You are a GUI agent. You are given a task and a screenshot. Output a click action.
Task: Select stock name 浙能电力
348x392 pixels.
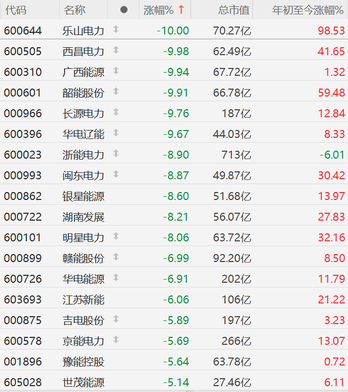[83, 155]
